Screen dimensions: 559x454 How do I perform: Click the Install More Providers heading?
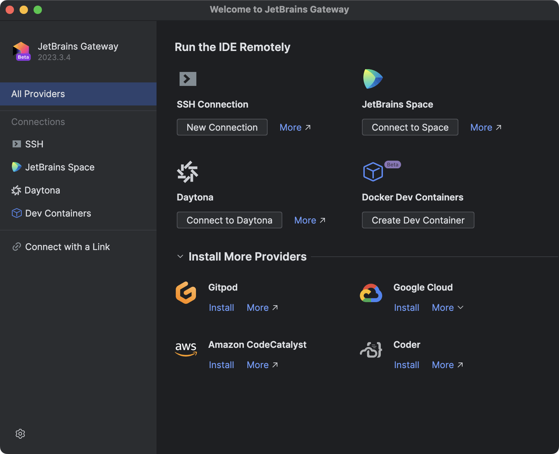click(248, 257)
